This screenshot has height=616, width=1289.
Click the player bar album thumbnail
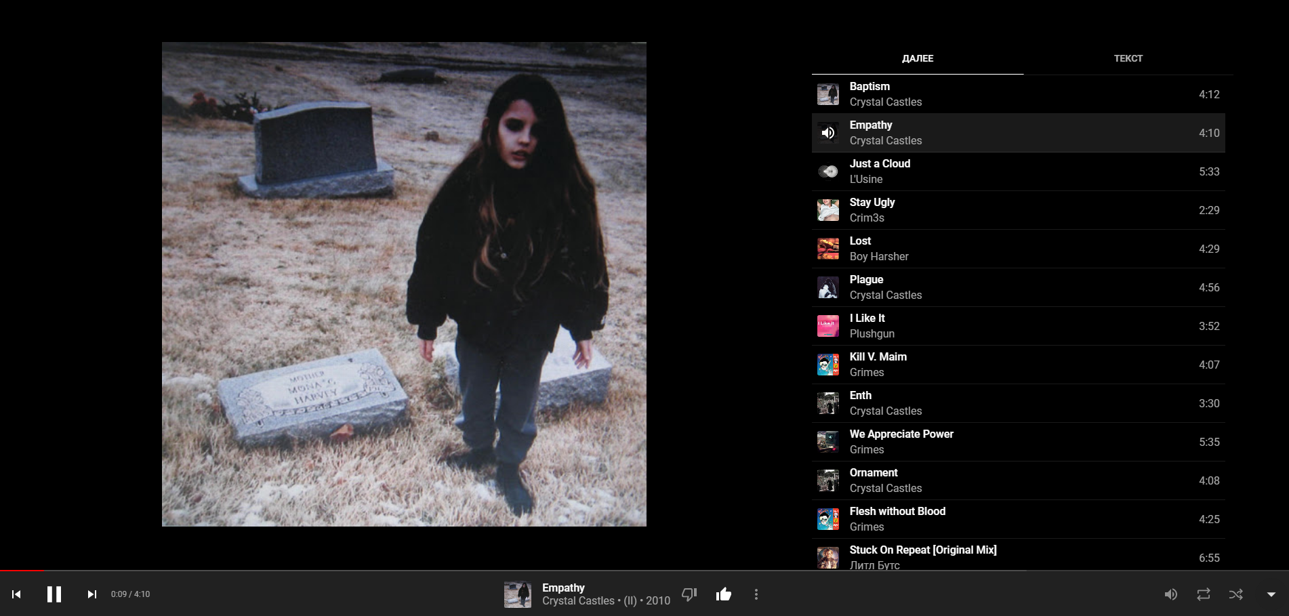coord(518,594)
